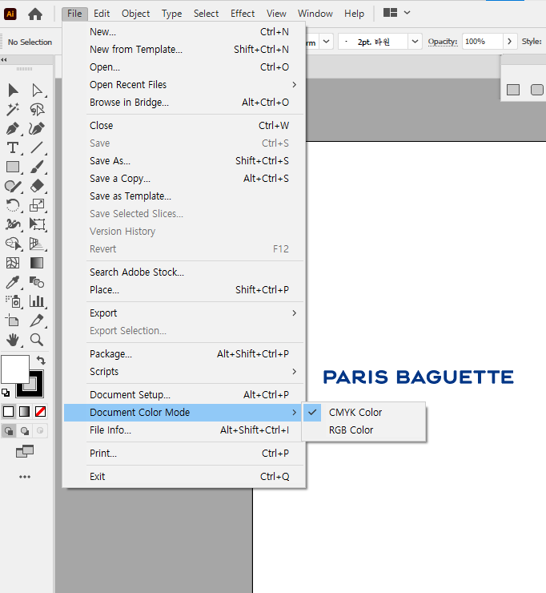Select the Scale tool

coord(37,205)
